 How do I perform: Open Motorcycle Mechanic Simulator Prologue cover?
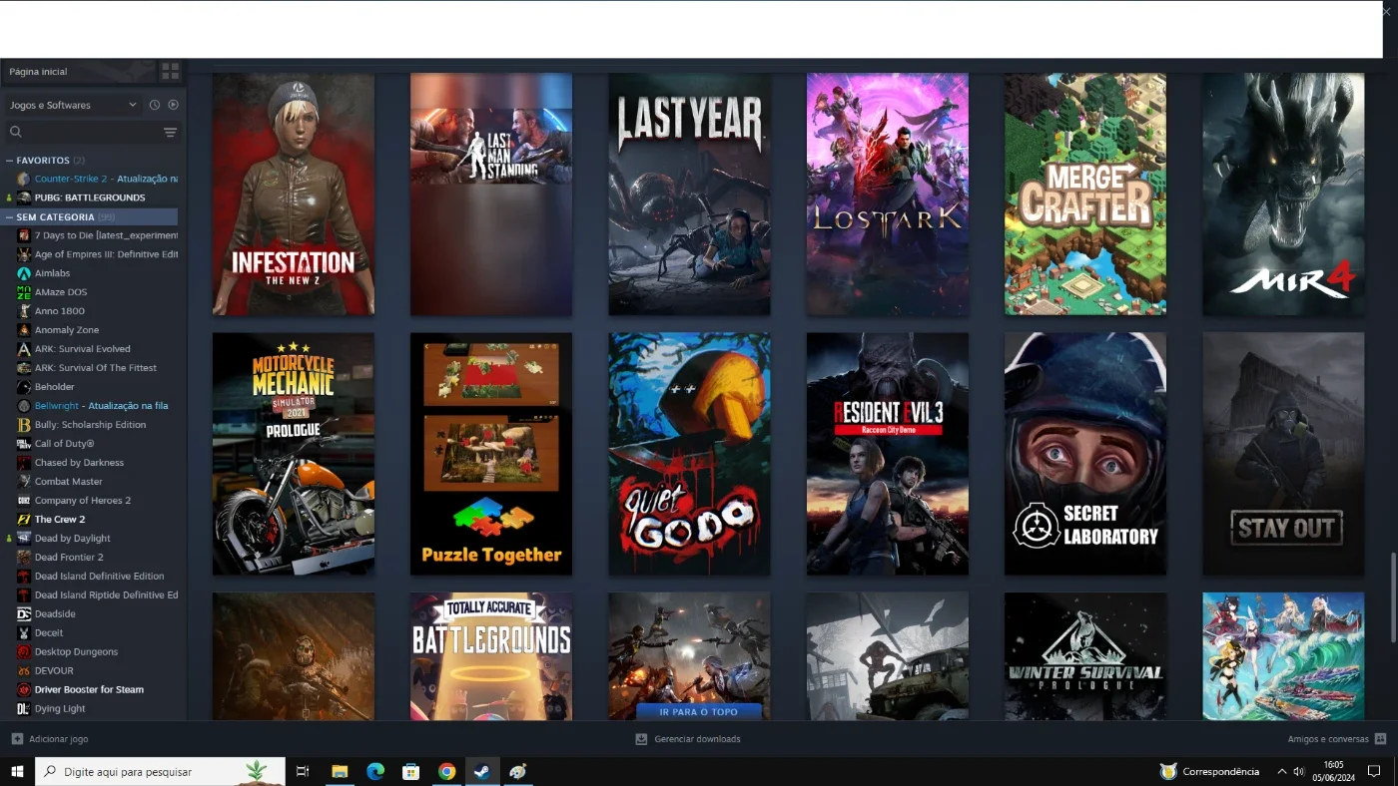pyautogui.click(x=294, y=454)
